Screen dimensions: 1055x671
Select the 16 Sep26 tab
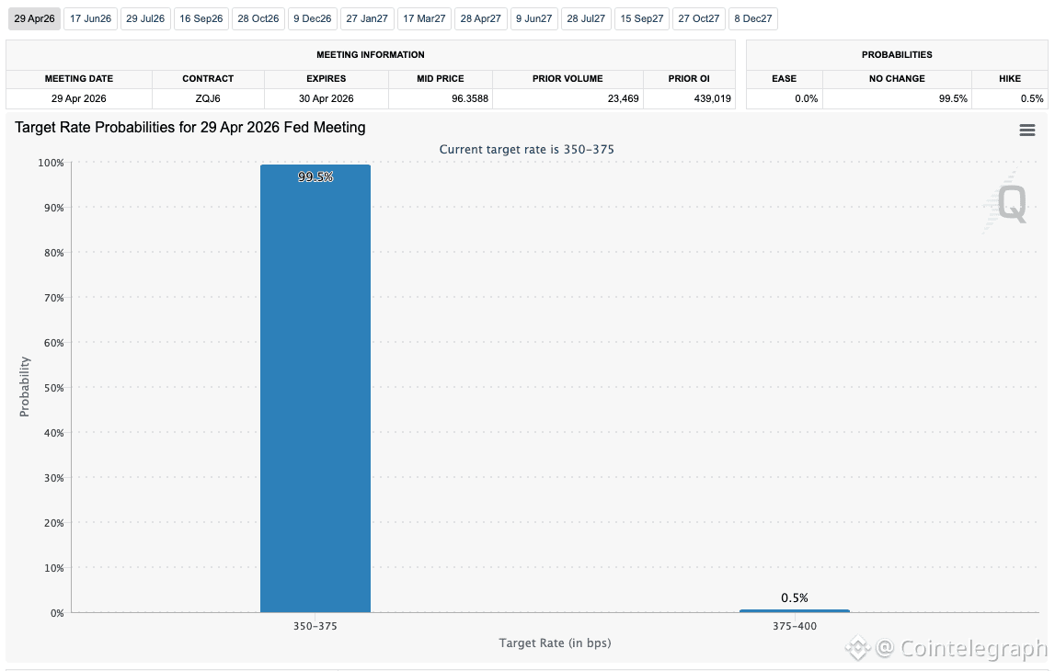click(201, 18)
